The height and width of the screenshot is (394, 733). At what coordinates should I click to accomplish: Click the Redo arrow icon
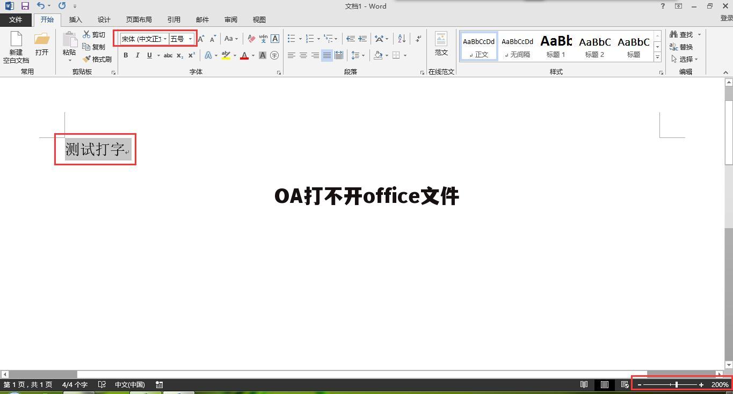click(x=62, y=6)
